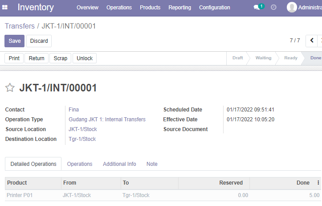Open the apps grid menu icon

(x=5, y=8)
